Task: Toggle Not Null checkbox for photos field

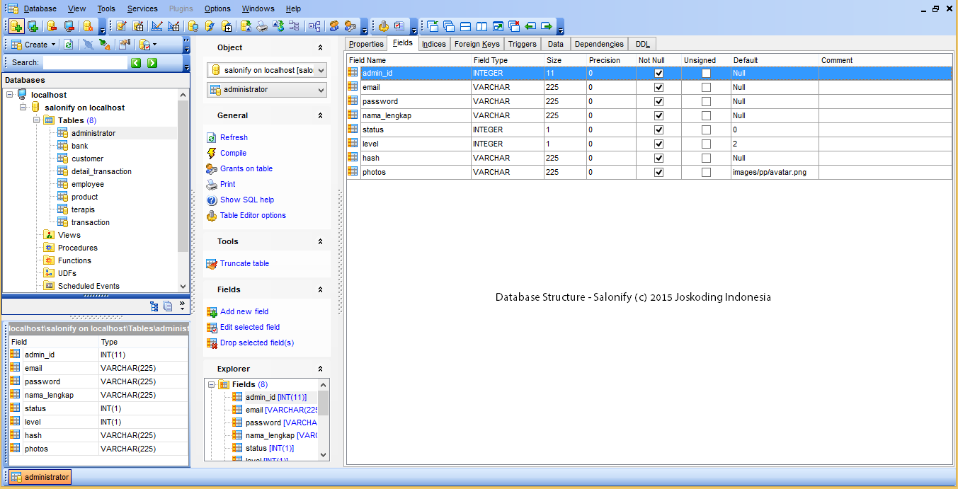Action: [658, 172]
